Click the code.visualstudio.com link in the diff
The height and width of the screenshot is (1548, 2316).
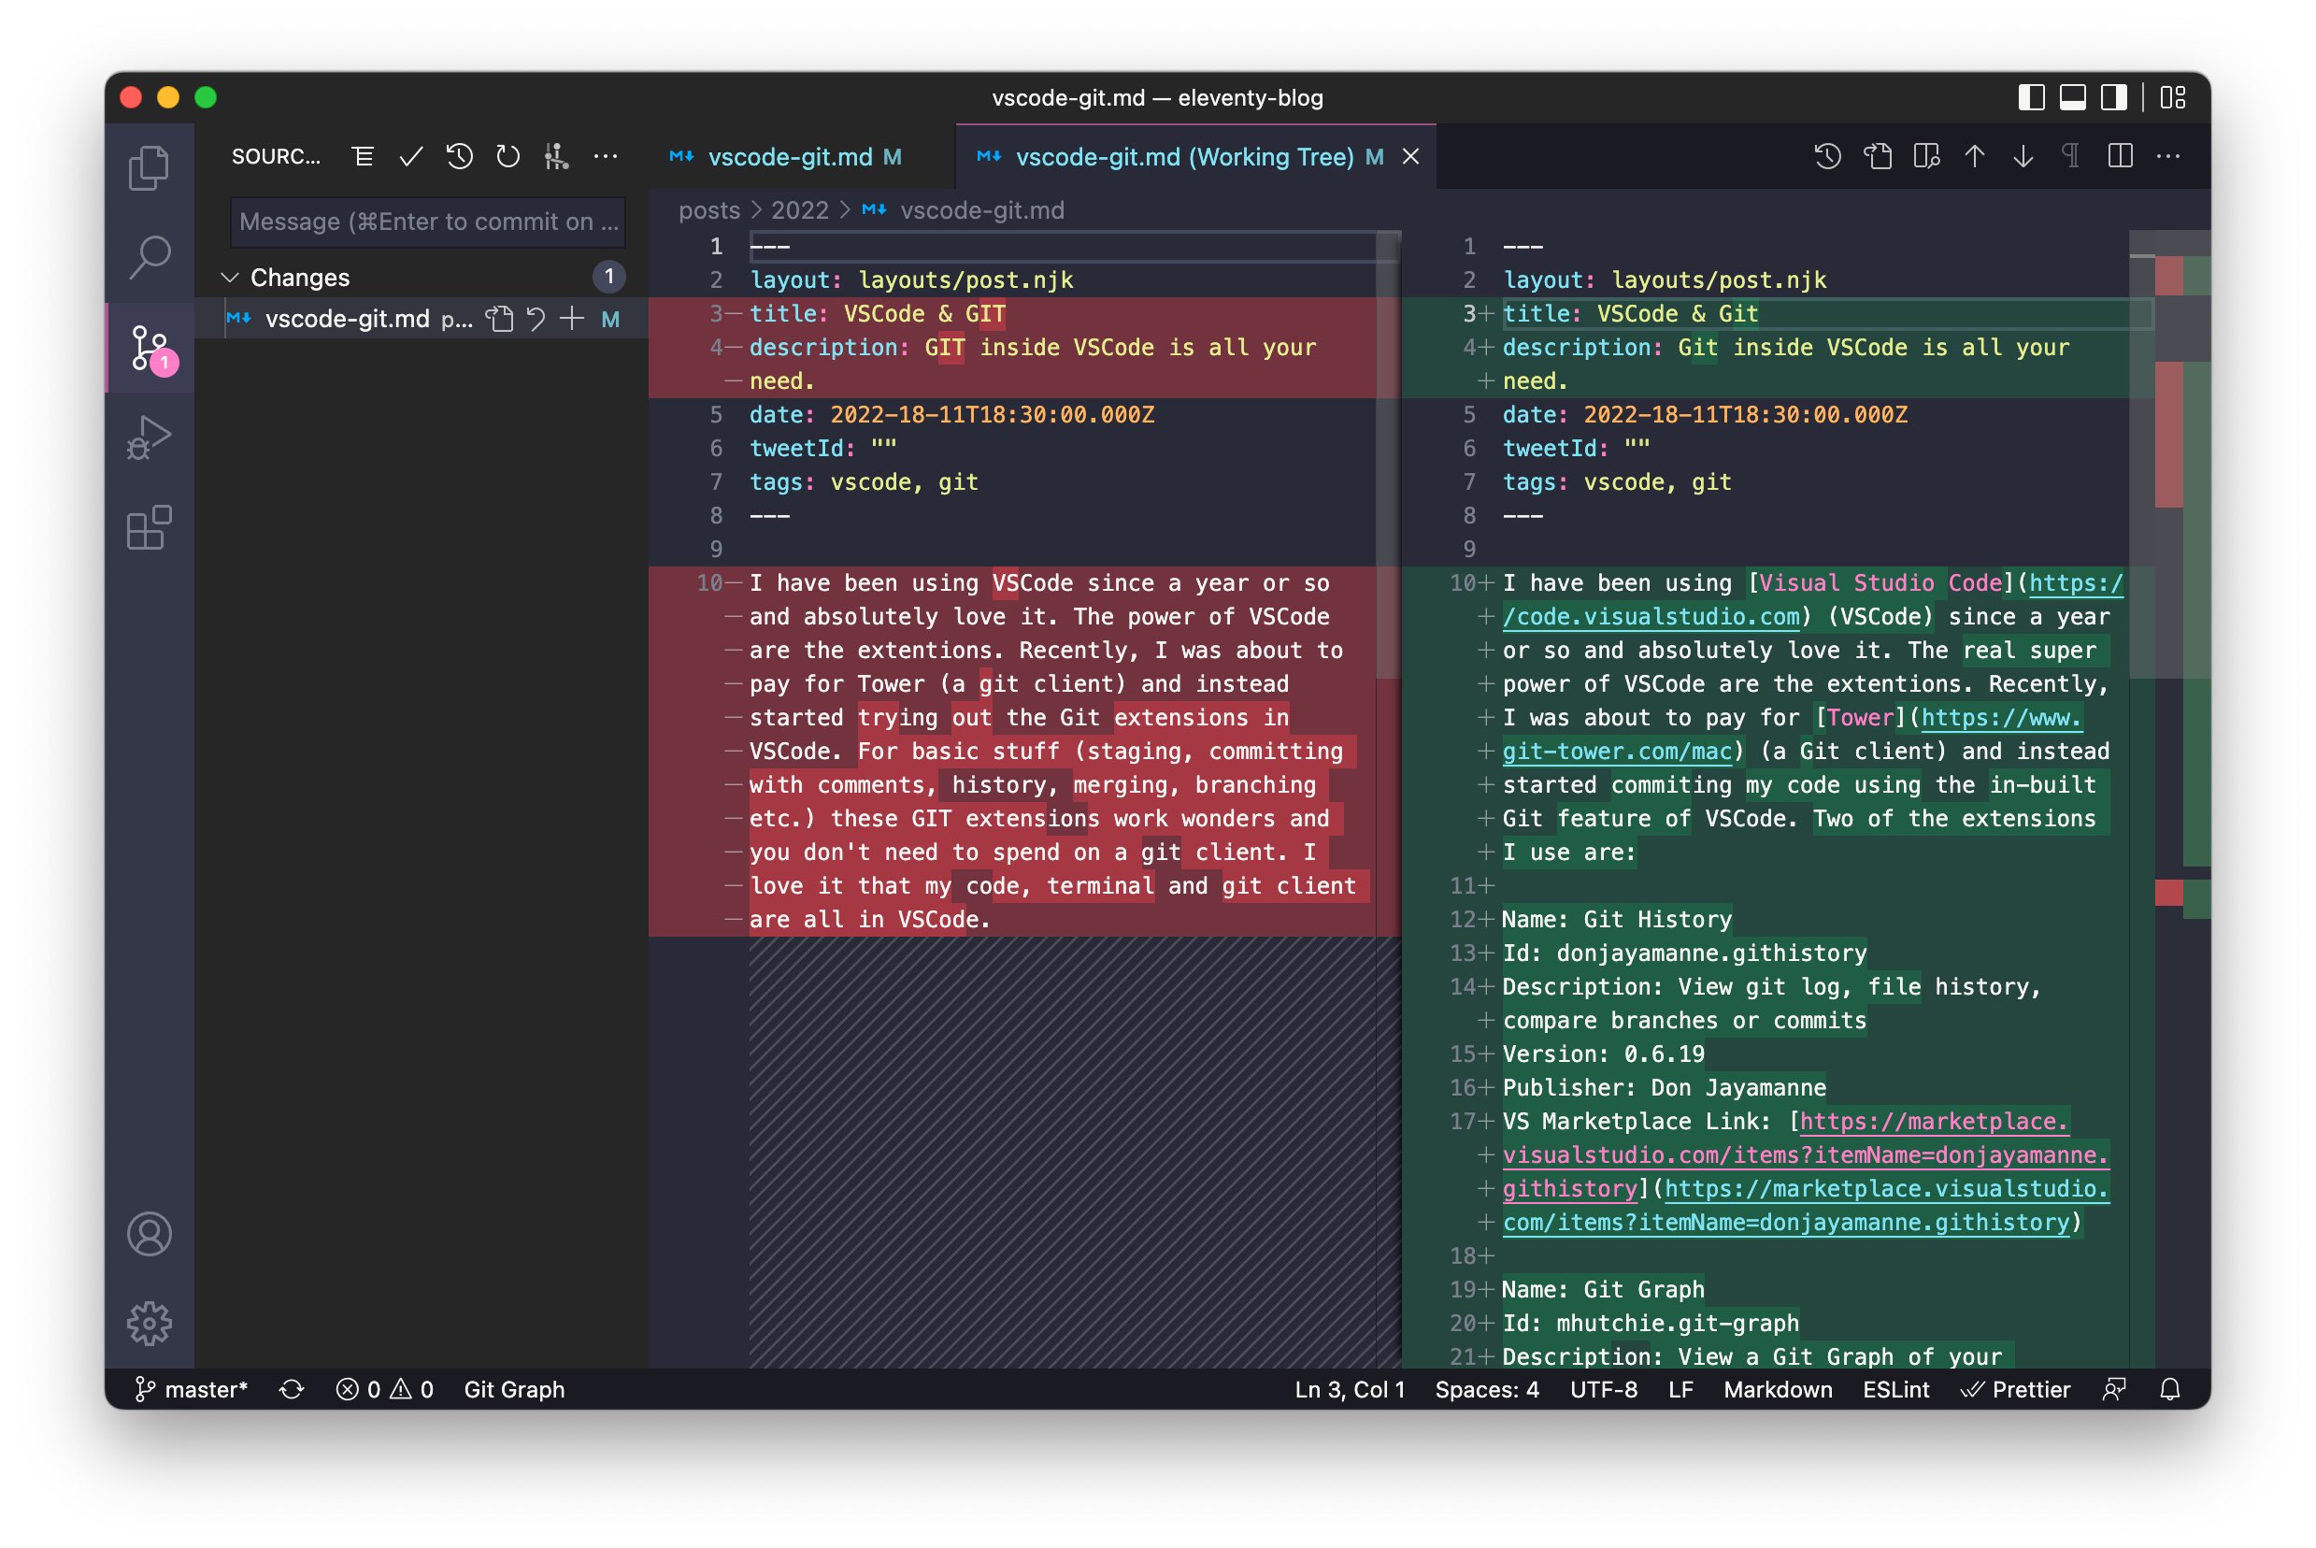[1651, 616]
